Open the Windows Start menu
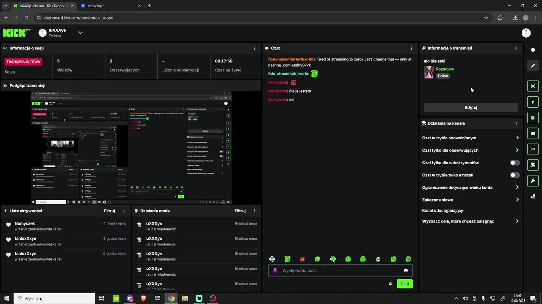 [x=6, y=299]
